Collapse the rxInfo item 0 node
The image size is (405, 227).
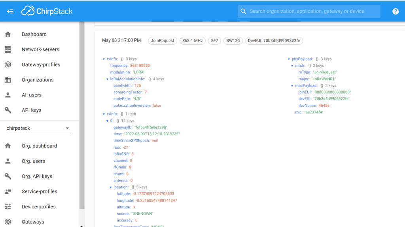pos(107,121)
